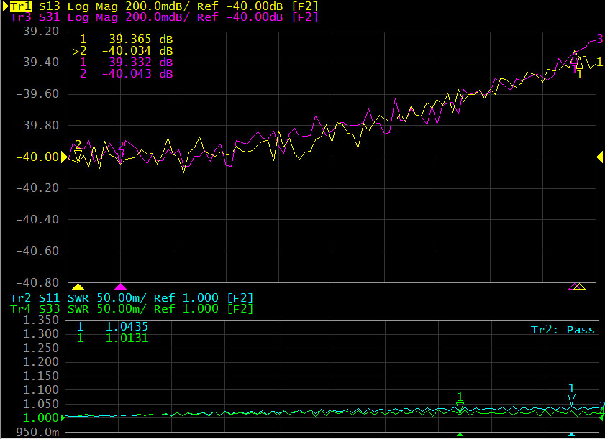Click the 1.150 SWR scale label
605x439 pixels.
(x=41, y=376)
